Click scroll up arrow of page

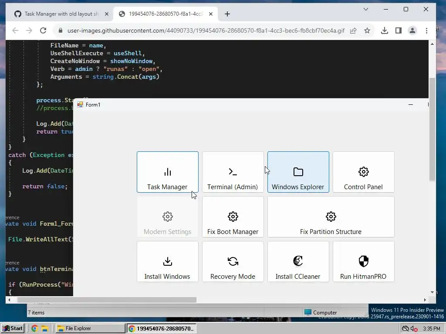(x=432, y=44)
